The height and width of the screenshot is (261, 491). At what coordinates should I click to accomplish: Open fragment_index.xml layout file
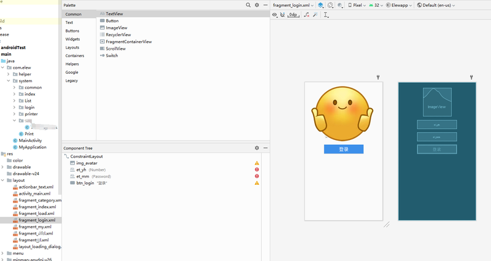click(37, 207)
